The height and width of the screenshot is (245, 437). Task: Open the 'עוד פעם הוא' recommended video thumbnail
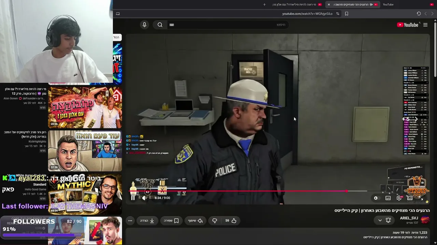(85, 151)
